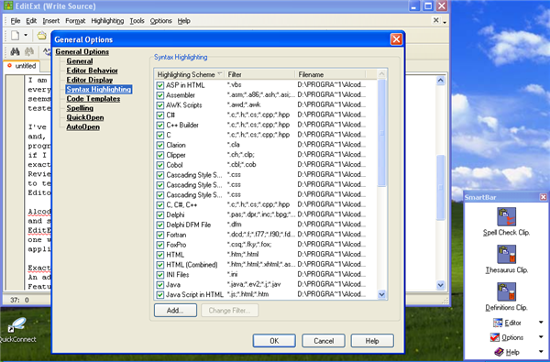The width and height of the screenshot is (550, 362).
Task: Click the editor window scroll down arrow
Action: click(441, 285)
